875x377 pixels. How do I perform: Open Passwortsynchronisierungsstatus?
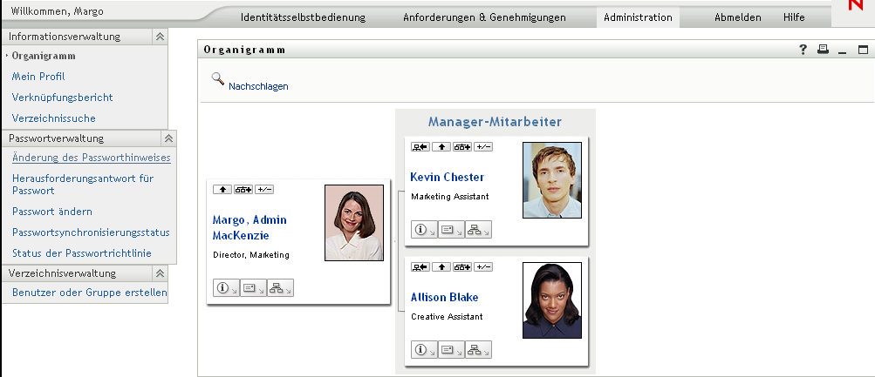click(91, 232)
